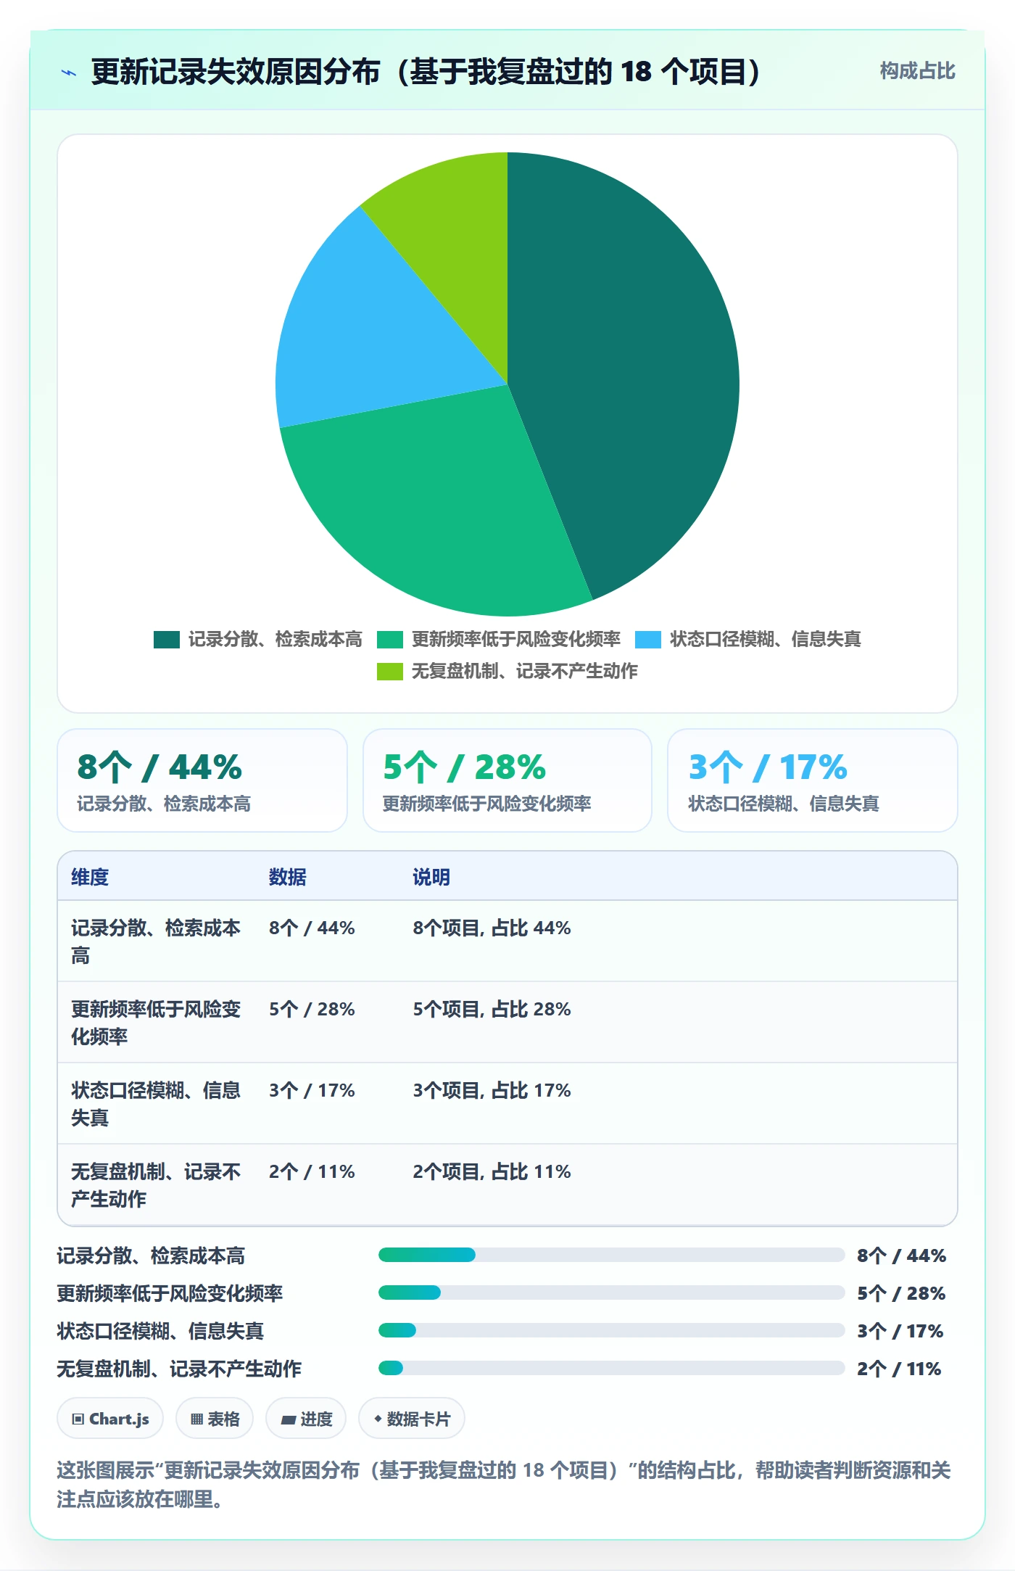This screenshot has width=1015, height=1571.
Task: Click table cell 2个项目, 占比 11%
Action: click(x=492, y=1172)
